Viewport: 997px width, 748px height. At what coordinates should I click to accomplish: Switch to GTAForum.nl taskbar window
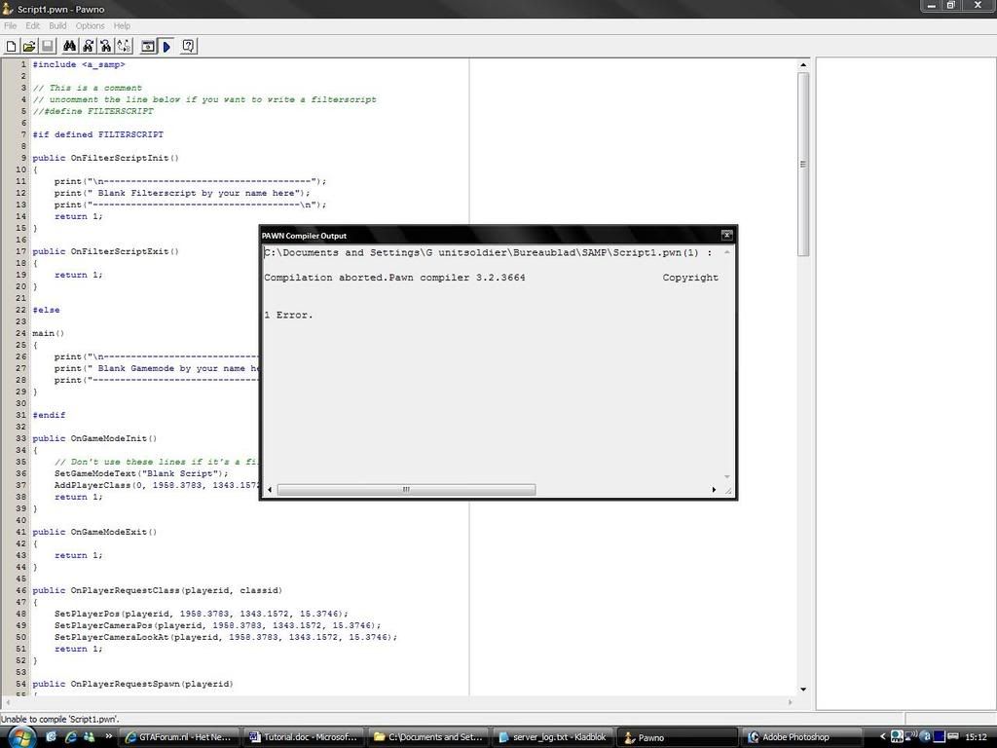tap(179, 737)
